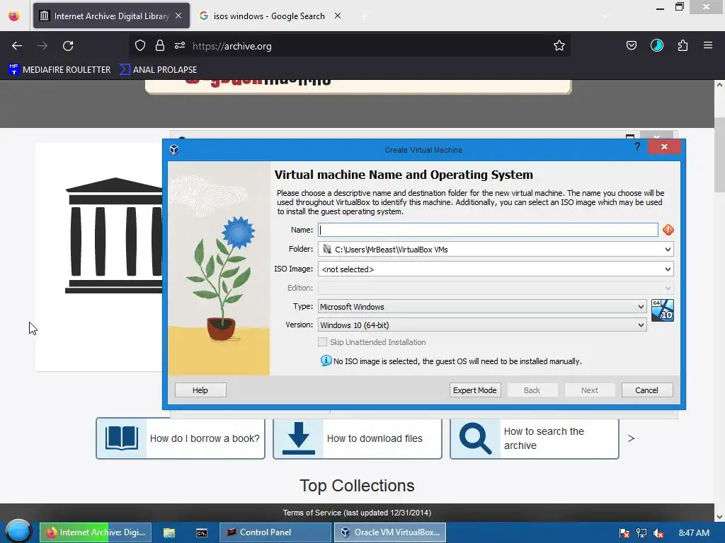Open the Firefox account profile icon
725x543 pixels.
(x=656, y=45)
